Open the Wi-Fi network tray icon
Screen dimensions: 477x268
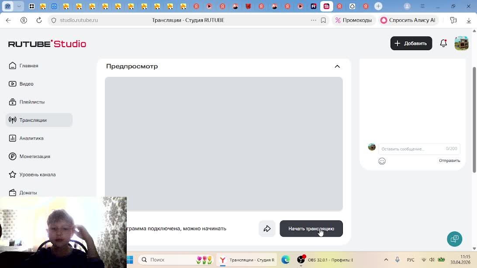click(x=423, y=260)
